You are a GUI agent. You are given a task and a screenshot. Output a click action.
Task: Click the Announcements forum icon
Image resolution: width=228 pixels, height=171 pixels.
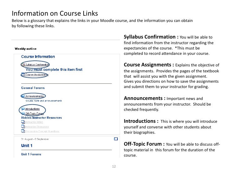pyautogui.click(x=23, y=96)
